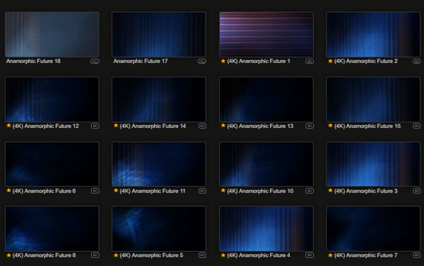
Task: Click the star beside (4K) Anamorphic Future 2
Action: (x=330, y=61)
